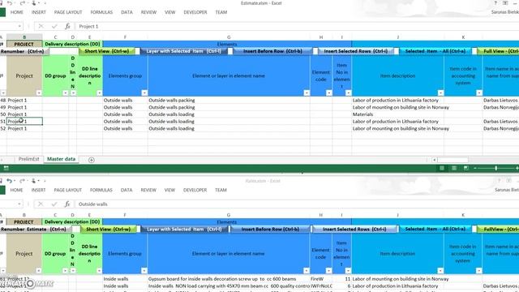
Task: Click Cancel X icon in bottom formula bar
Action: click(x=41, y=204)
